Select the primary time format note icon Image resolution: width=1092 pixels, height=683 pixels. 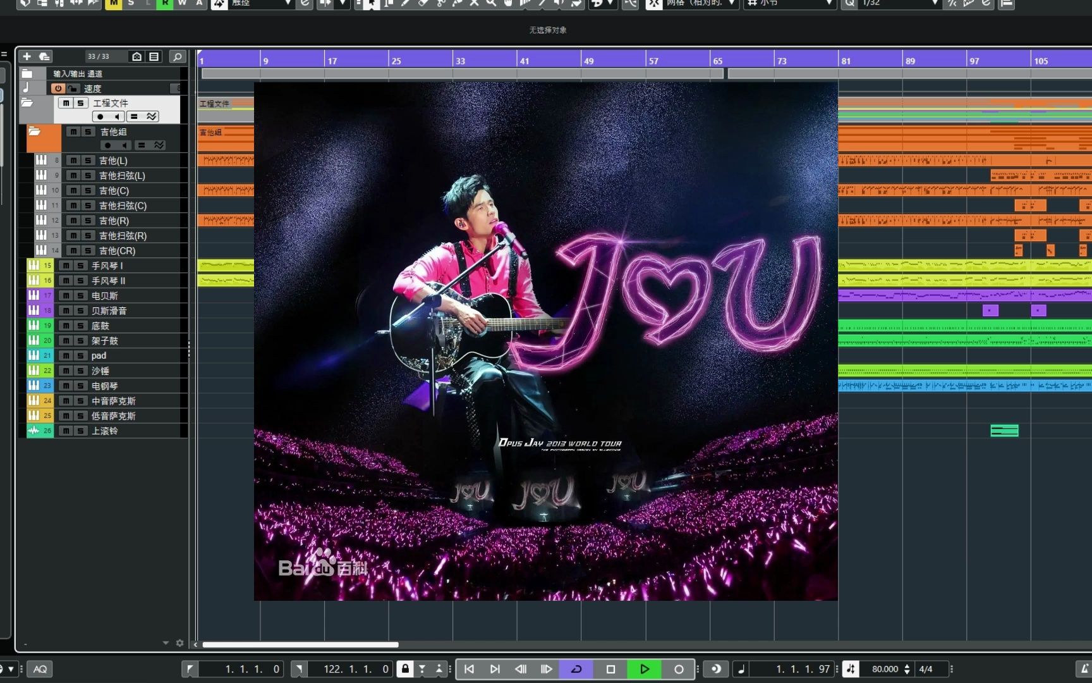(x=742, y=669)
